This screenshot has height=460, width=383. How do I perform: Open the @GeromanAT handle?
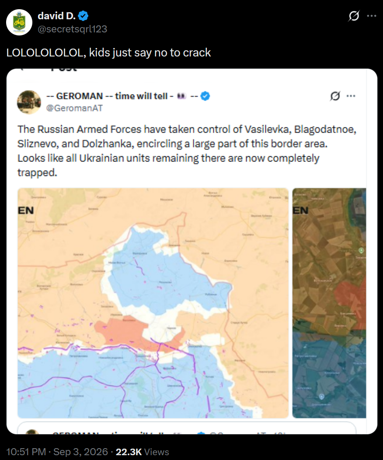coord(74,108)
